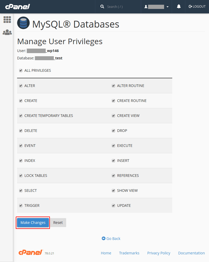
Task: Click the Privacy Policy footer link
Action: (x=159, y=253)
